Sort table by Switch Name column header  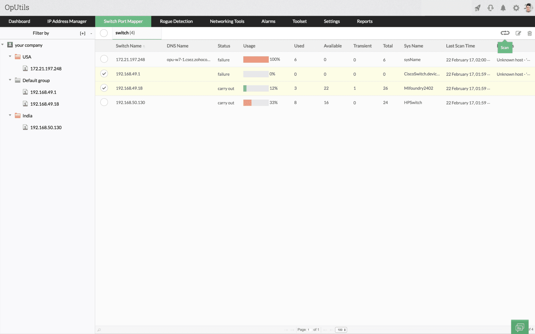click(129, 46)
